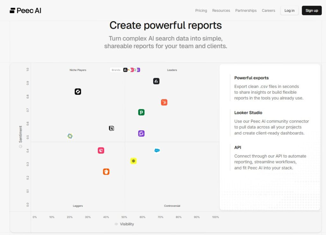Click the black ring marker in Niche Players
The width and height of the screenshot is (326, 235).
(x=78, y=92)
